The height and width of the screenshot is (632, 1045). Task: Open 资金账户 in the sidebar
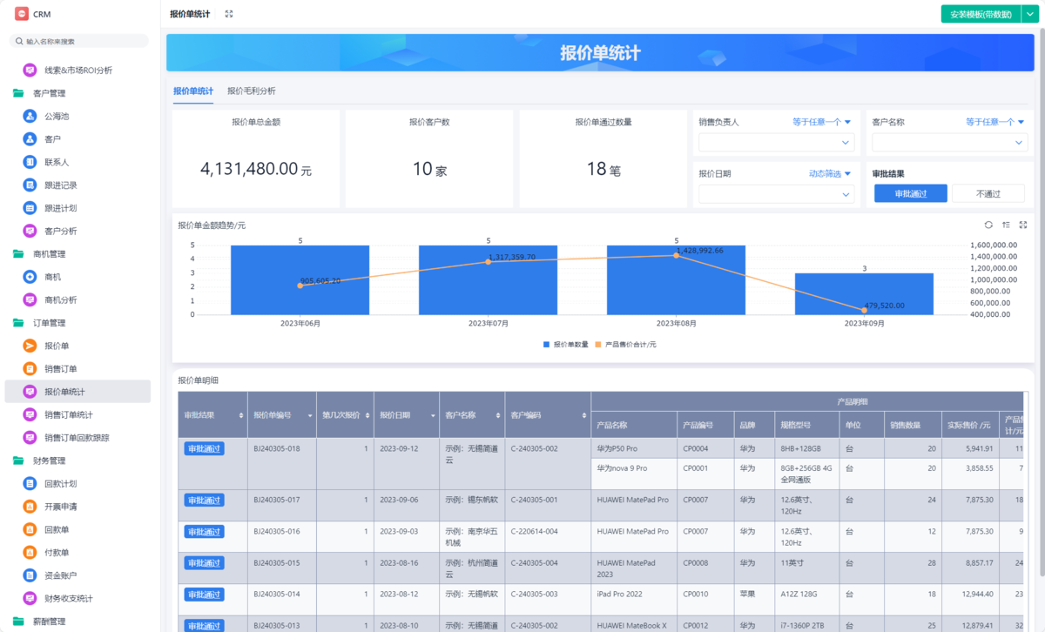coord(78,575)
